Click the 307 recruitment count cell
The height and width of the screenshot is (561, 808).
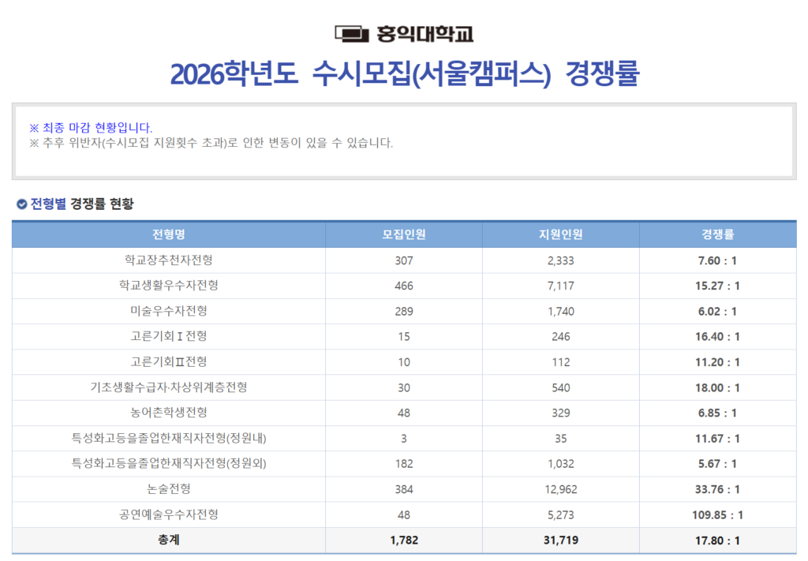[x=404, y=260]
